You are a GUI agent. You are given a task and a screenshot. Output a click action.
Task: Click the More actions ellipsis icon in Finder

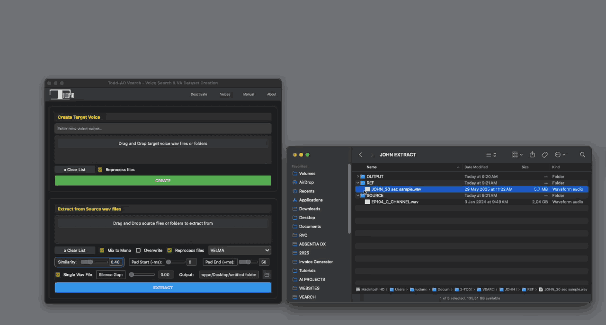coord(559,154)
